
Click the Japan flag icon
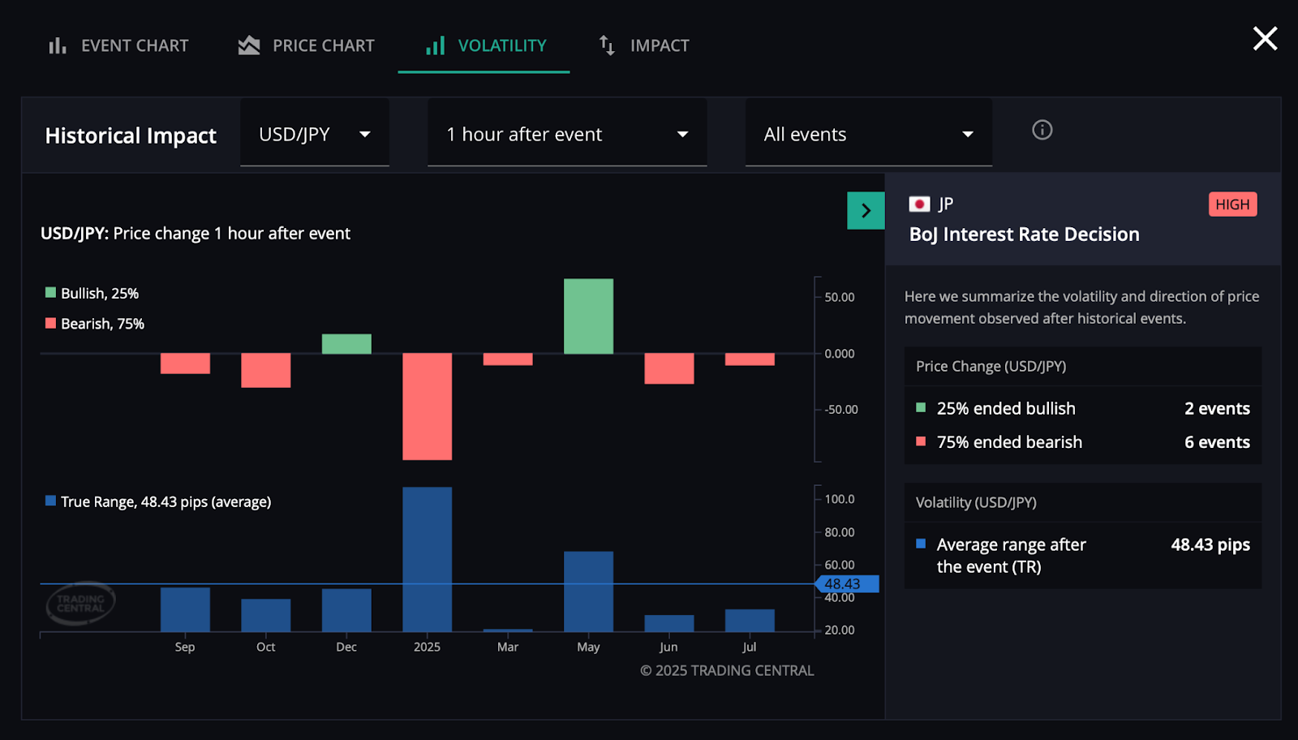[919, 204]
